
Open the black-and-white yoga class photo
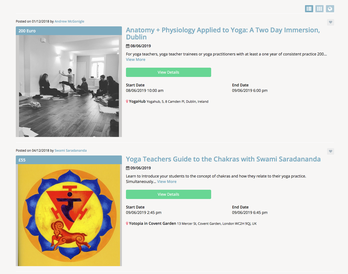69,86
